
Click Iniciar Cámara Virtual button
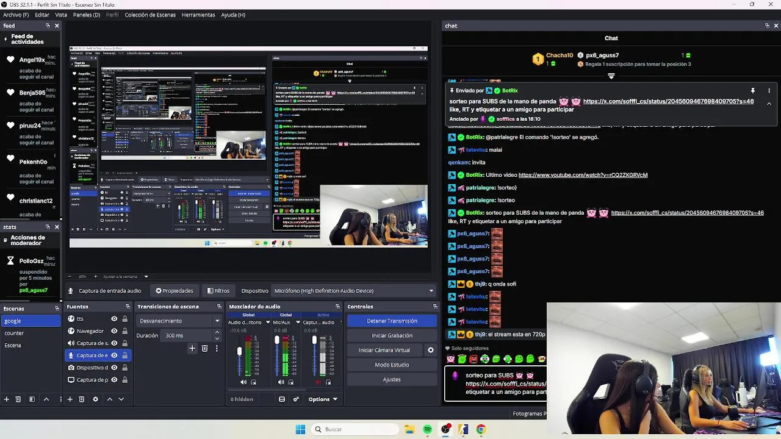click(384, 350)
